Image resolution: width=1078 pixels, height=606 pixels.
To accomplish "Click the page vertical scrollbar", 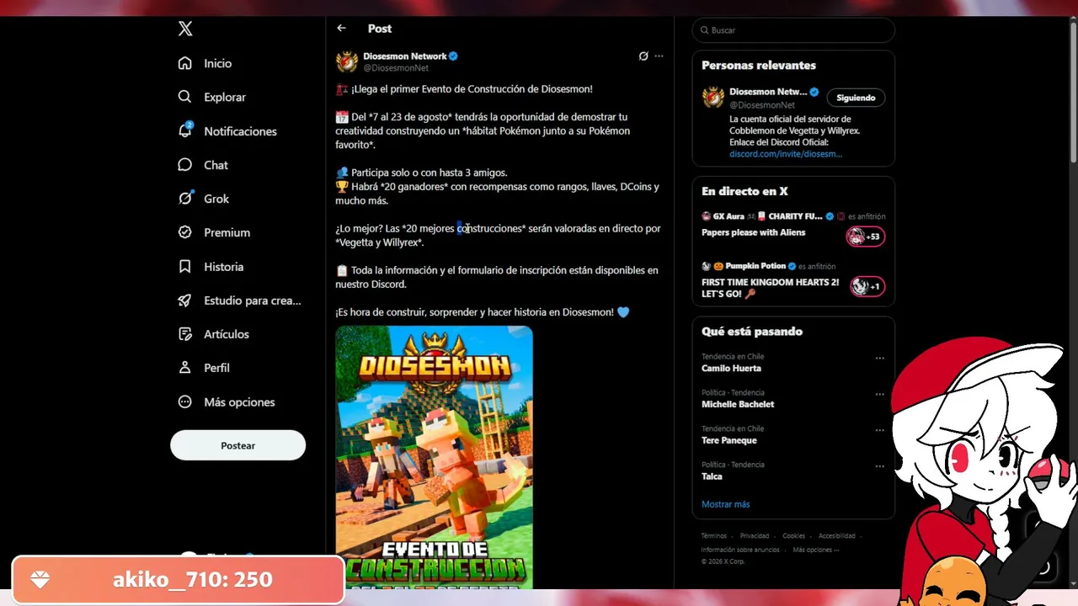I will pos(1073,93).
